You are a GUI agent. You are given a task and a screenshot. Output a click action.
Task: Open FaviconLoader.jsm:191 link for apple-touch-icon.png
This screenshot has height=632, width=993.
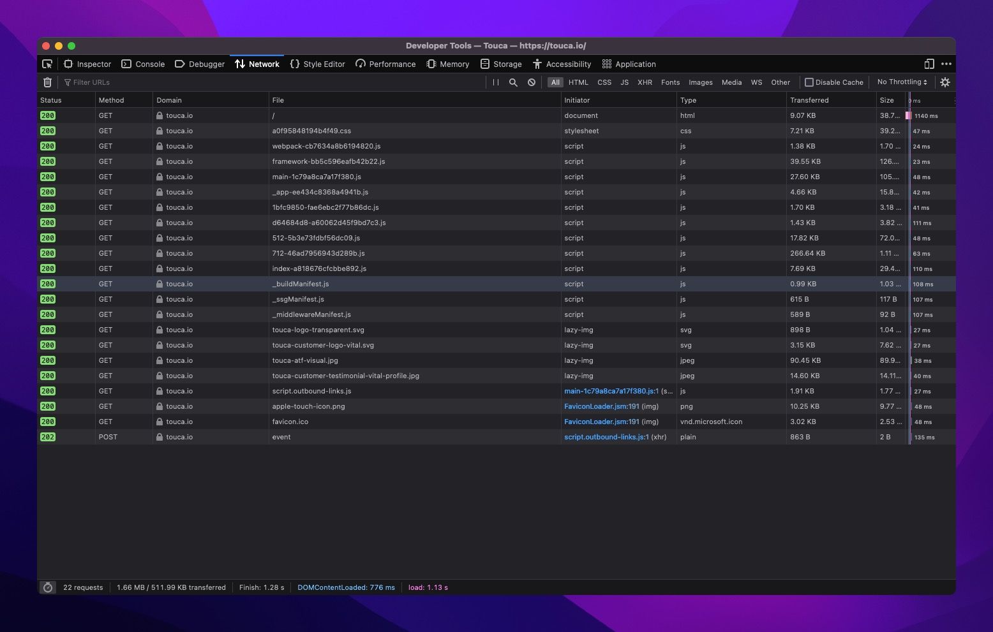601,406
